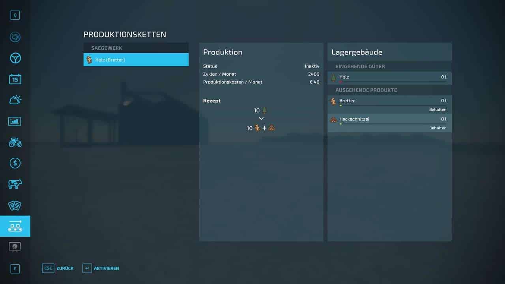Toggle the Inaktiv production status

[312, 66]
